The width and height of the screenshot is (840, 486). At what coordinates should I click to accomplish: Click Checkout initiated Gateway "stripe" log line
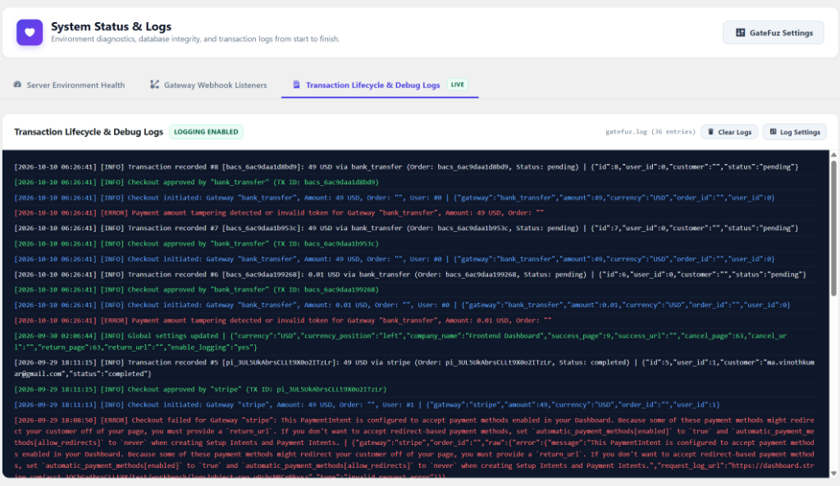[367, 405]
